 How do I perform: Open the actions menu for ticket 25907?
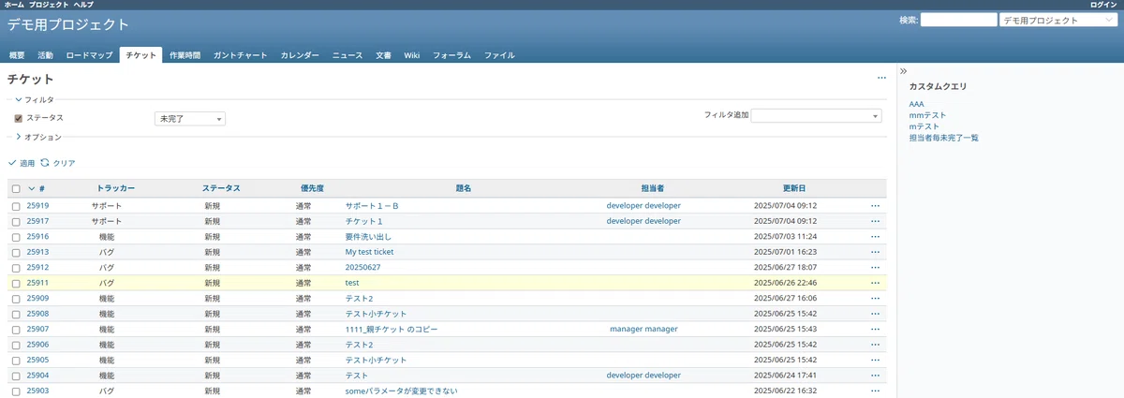876,329
